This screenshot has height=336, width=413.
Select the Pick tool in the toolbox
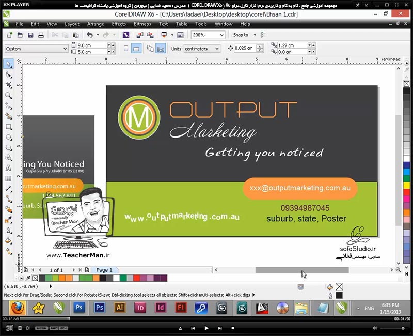9,64
